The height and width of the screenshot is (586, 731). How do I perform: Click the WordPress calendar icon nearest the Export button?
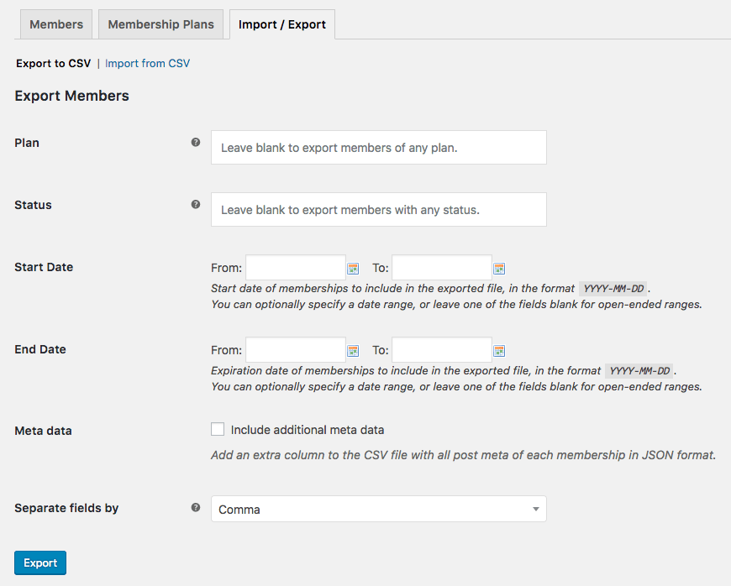[x=499, y=350]
